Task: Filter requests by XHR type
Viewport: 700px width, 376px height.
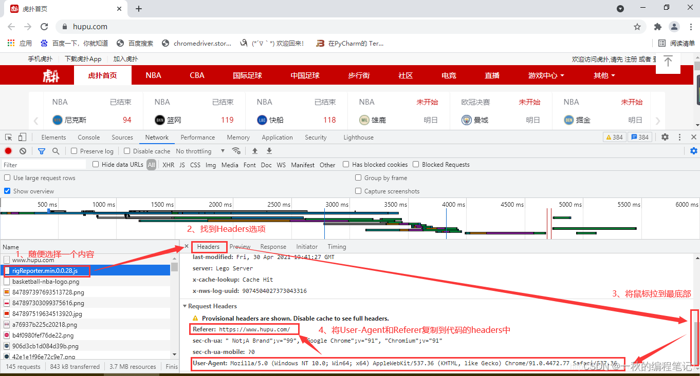Action: 168,165
